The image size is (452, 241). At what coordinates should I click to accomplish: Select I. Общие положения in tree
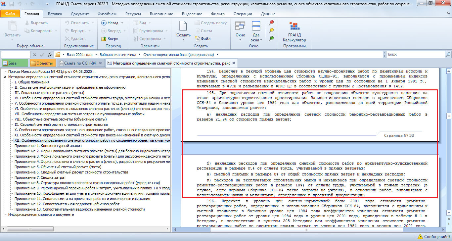(x=32, y=82)
